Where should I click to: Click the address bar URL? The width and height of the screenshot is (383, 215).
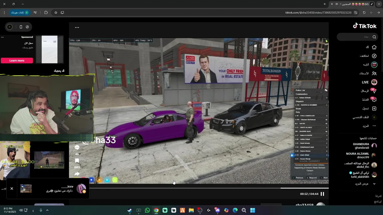point(318,13)
